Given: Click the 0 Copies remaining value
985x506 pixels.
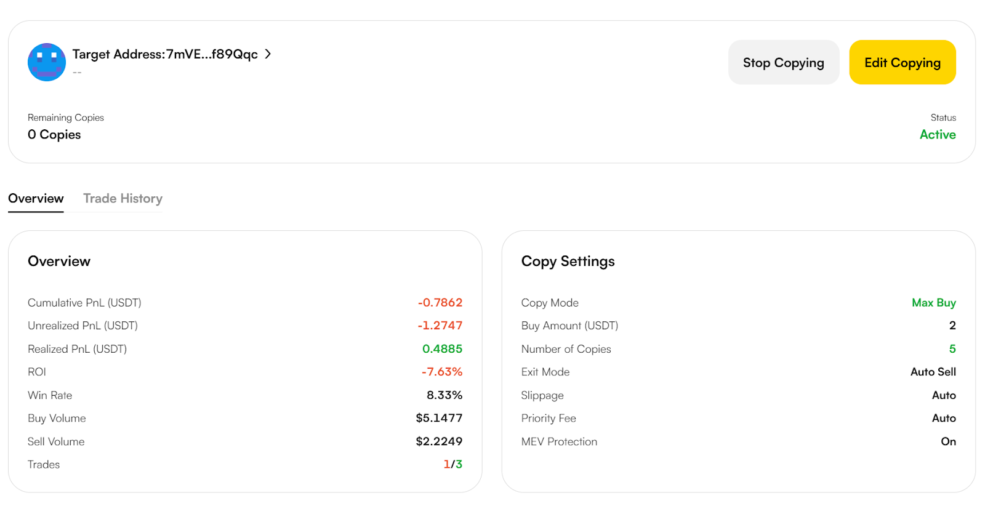Looking at the screenshot, I should [54, 134].
